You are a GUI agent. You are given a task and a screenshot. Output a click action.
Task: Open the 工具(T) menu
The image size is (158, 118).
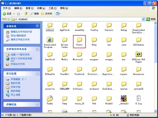click(53, 8)
